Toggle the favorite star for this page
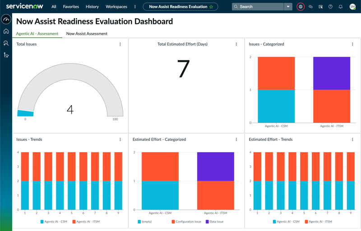361x231 pixels. [x=211, y=7]
